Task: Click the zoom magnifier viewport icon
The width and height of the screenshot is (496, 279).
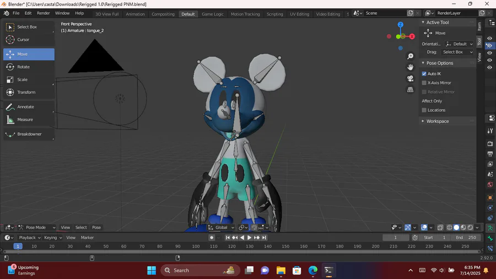Action: coord(410,56)
